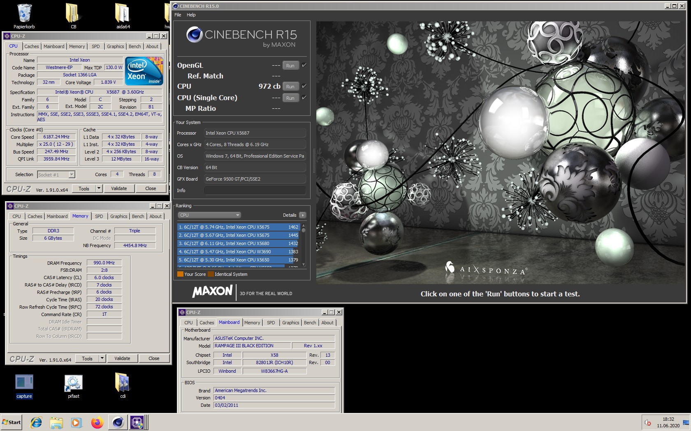Image resolution: width=691 pixels, height=431 pixels.
Task: Open About tab in Mainboard CPU-Z window
Action: (327, 323)
